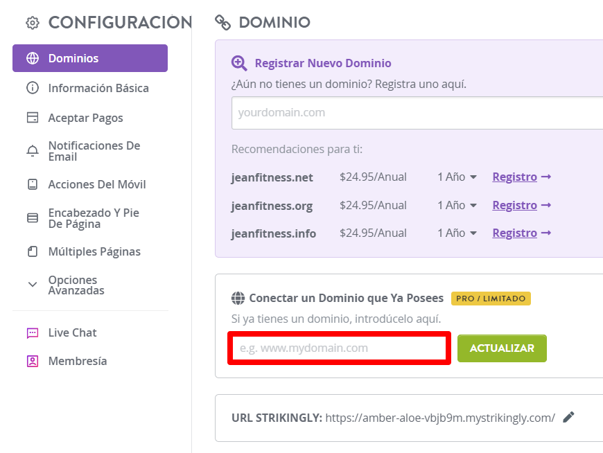The width and height of the screenshot is (603, 453).
Task: Click the chat bubble icon for Live Chat
Action: click(x=33, y=332)
